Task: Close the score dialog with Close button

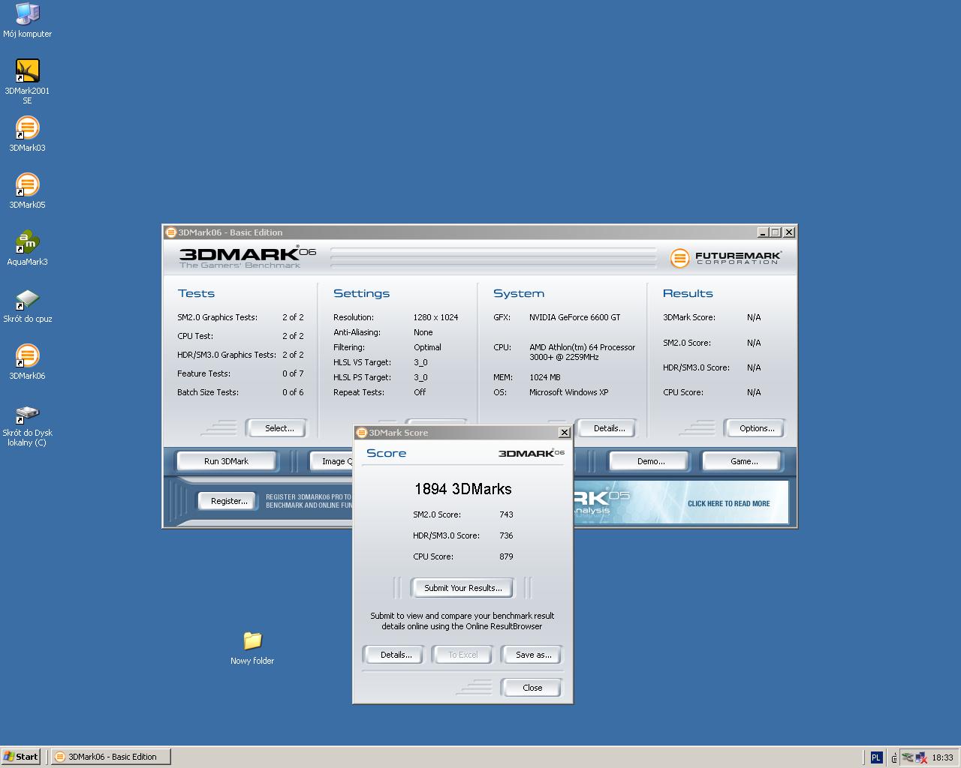Action: pyautogui.click(x=532, y=688)
